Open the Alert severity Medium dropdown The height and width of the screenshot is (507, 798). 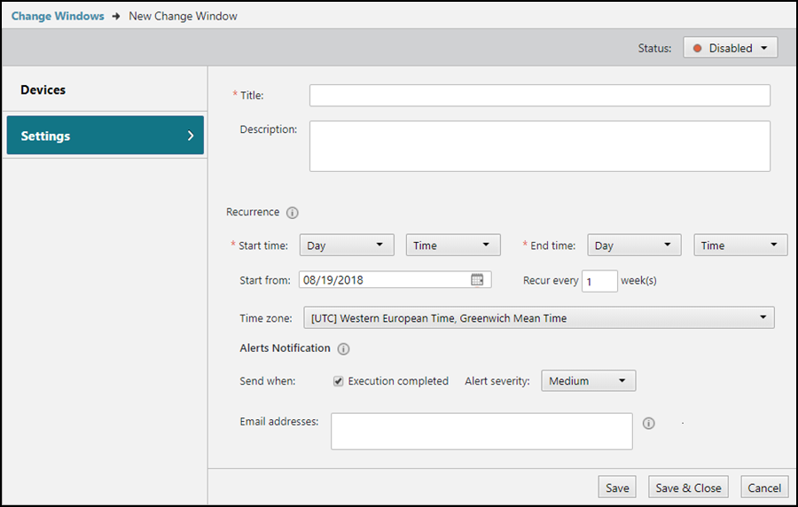pyautogui.click(x=588, y=381)
